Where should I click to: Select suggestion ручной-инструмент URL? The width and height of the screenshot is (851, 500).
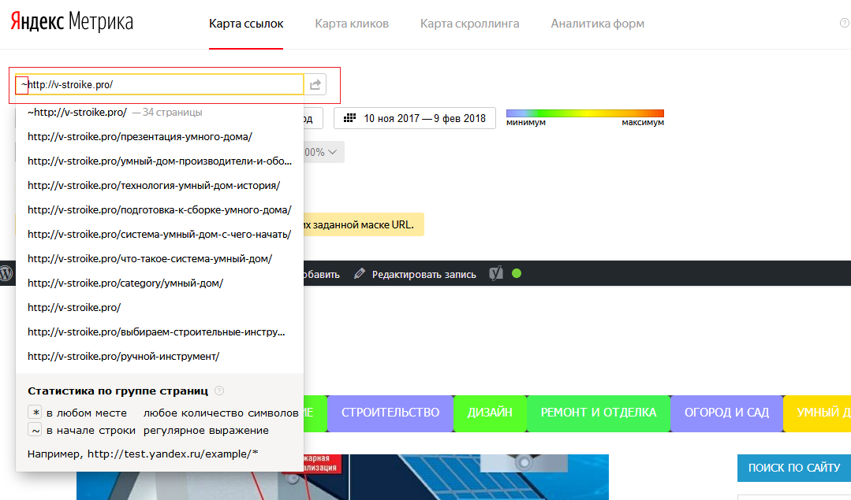click(159, 356)
